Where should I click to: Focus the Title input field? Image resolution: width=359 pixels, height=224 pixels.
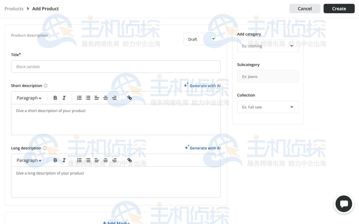(116, 67)
